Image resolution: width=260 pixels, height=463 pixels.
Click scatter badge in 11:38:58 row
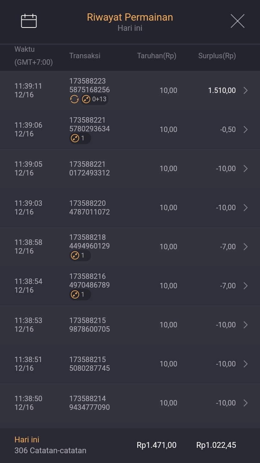(80, 255)
